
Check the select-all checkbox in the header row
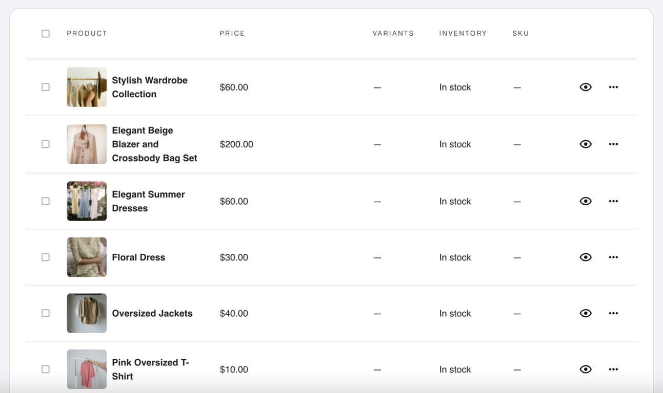(x=45, y=33)
